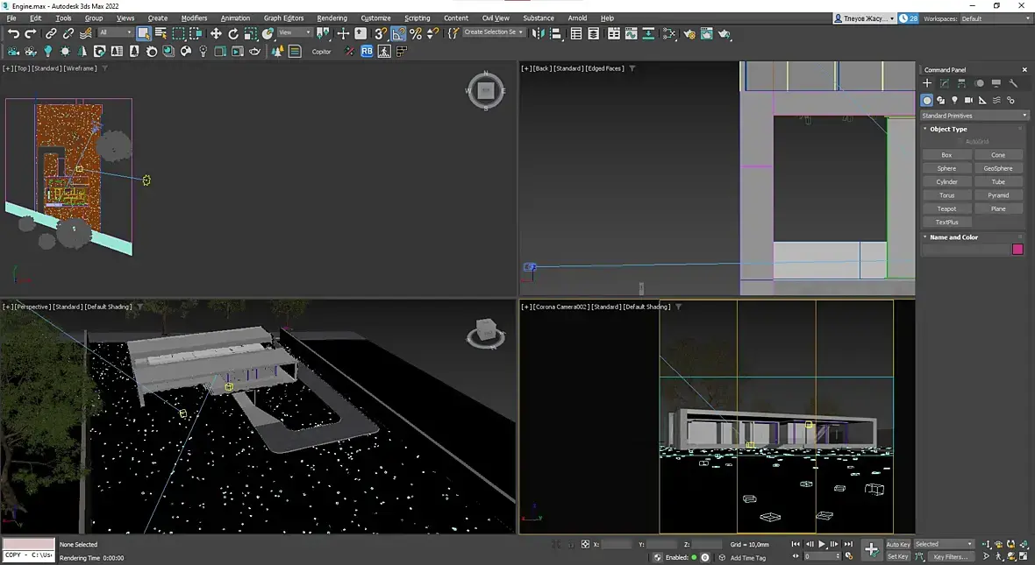Viewport: 1035px width, 565px height.
Task: Open the Modifiers menu
Action: point(194,18)
